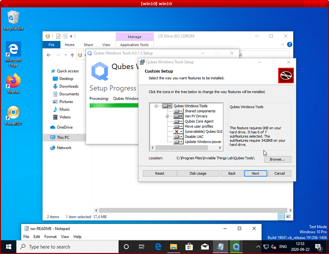The image size is (329, 254).
Task: Open the Shared components feature dropdown
Action: point(181,111)
